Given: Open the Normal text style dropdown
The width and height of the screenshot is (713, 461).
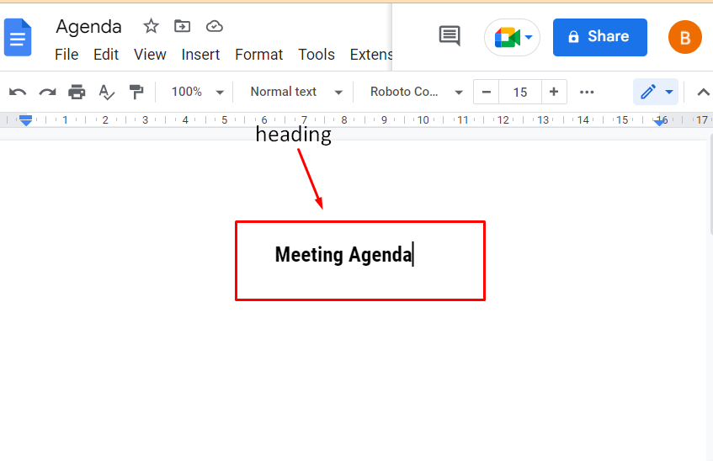Looking at the screenshot, I should point(296,92).
